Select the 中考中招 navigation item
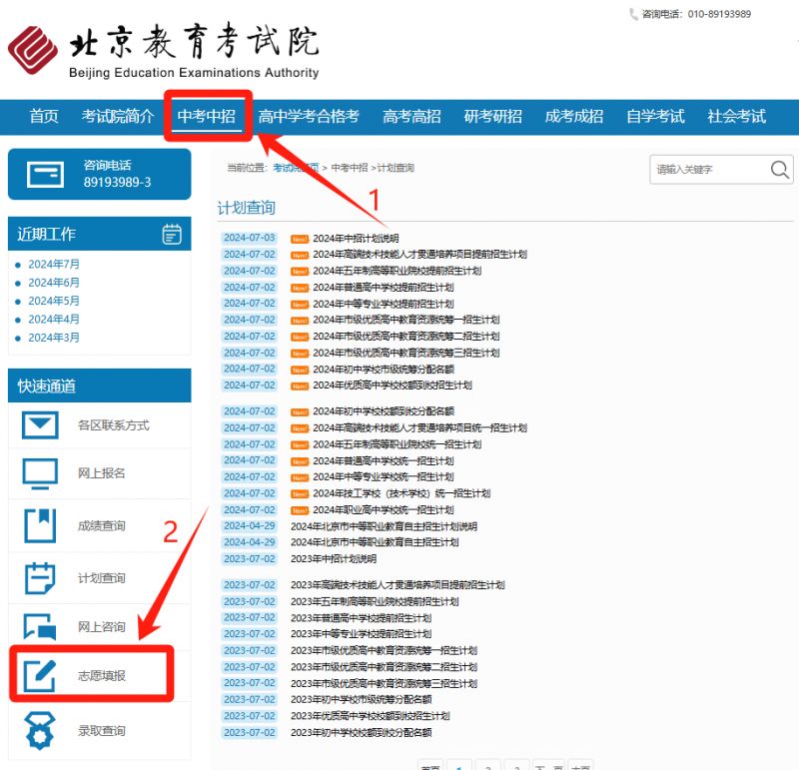 (207, 116)
